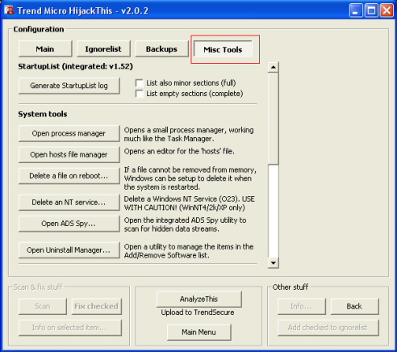The width and height of the screenshot is (397, 352).
Task: Open the Ignorelist tab
Action: coord(103,48)
